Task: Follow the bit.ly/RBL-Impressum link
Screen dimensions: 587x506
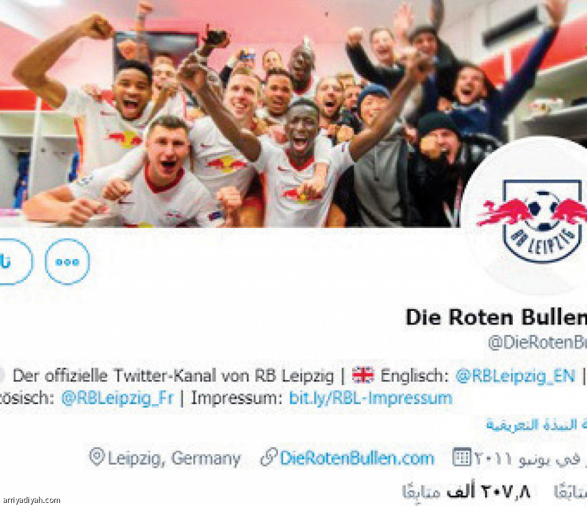Action: click(371, 398)
